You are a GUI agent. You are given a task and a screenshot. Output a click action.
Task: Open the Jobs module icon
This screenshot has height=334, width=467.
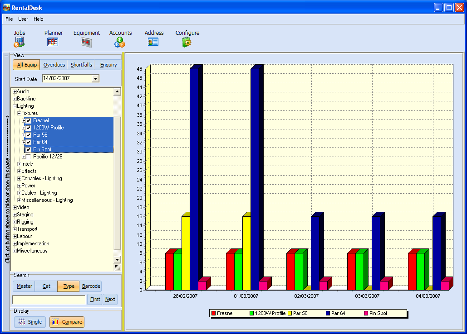click(x=19, y=42)
